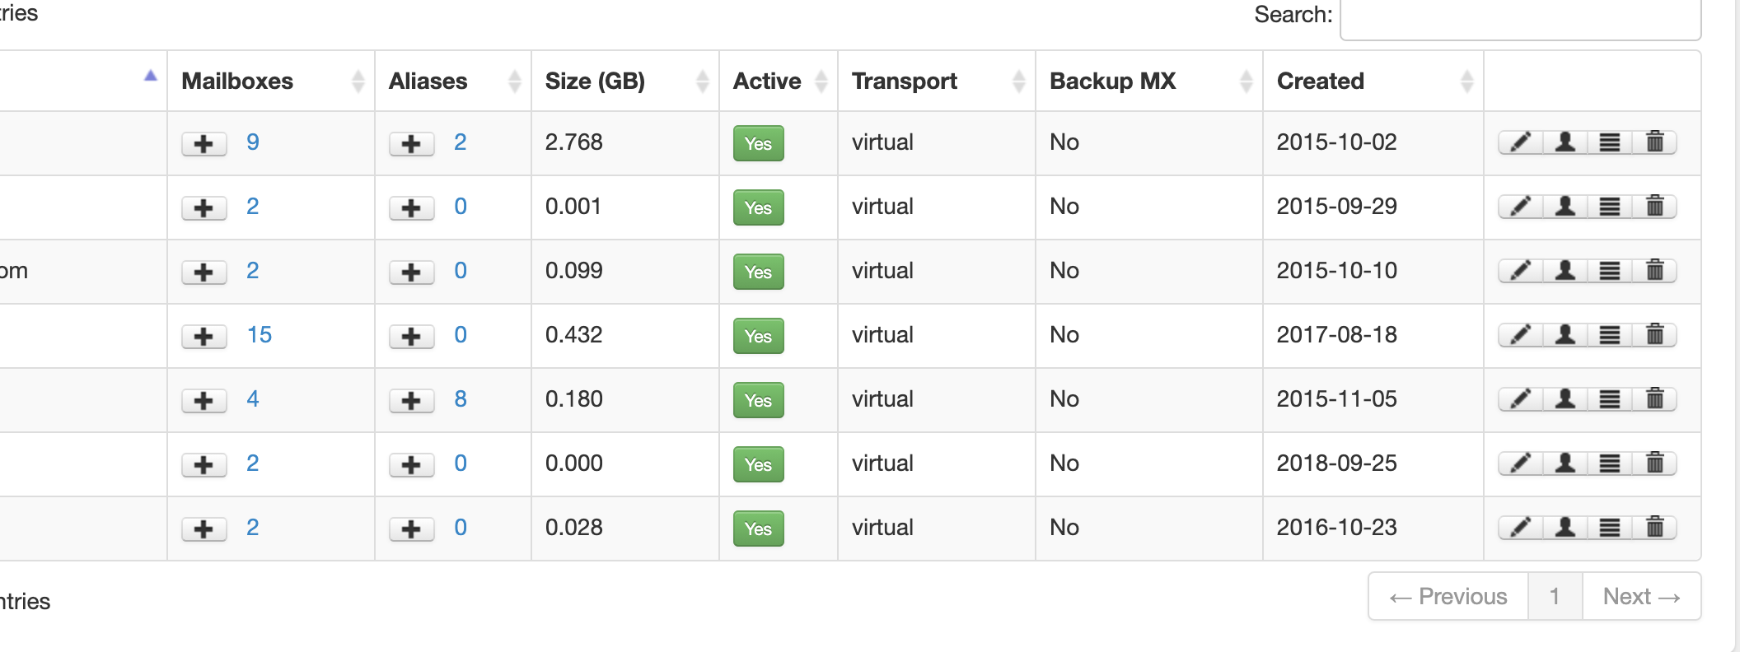Delete the domain created 2016-10-23

click(1654, 528)
